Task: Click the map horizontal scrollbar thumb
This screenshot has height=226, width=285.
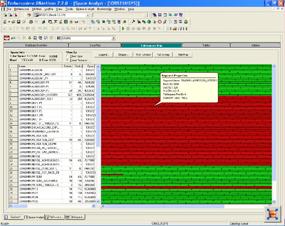Action: point(165,206)
